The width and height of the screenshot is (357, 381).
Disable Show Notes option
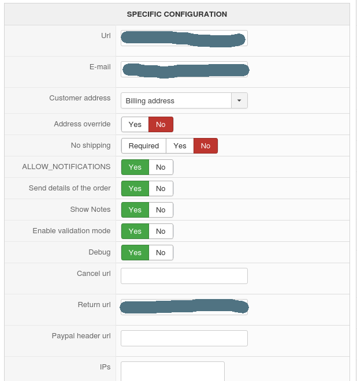tap(161, 210)
